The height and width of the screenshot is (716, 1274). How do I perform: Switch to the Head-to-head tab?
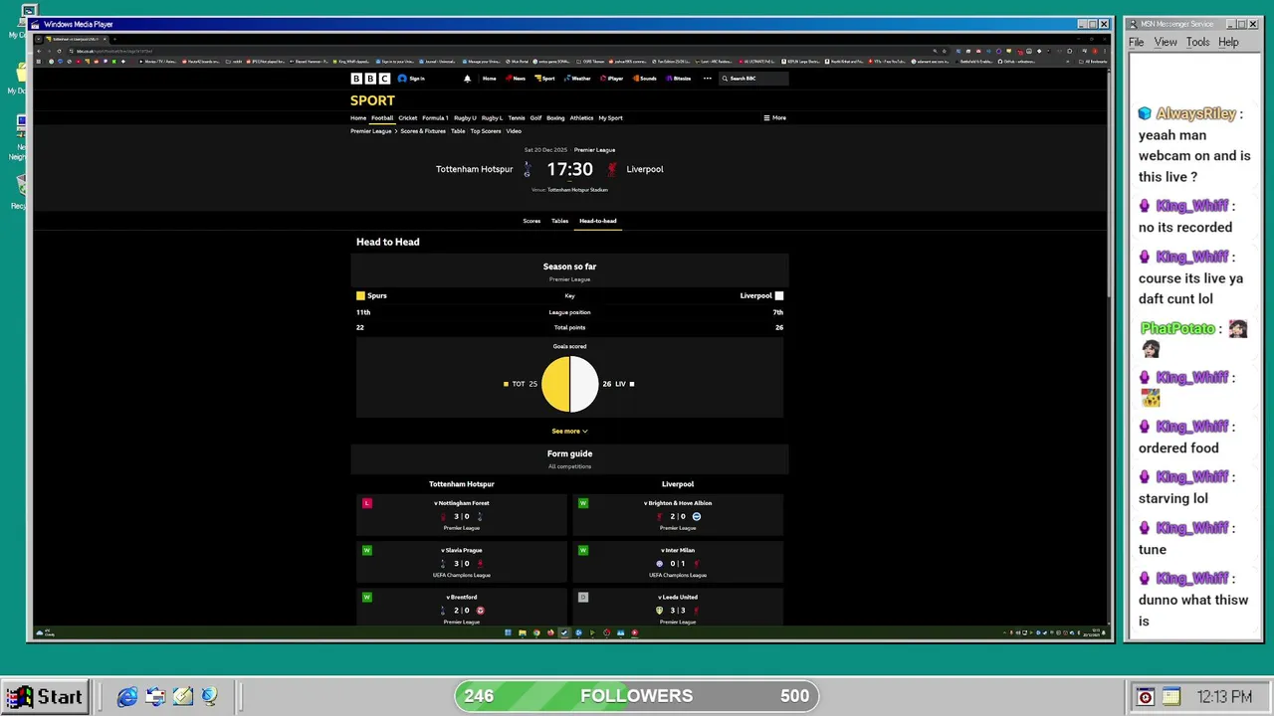coord(598,221)
